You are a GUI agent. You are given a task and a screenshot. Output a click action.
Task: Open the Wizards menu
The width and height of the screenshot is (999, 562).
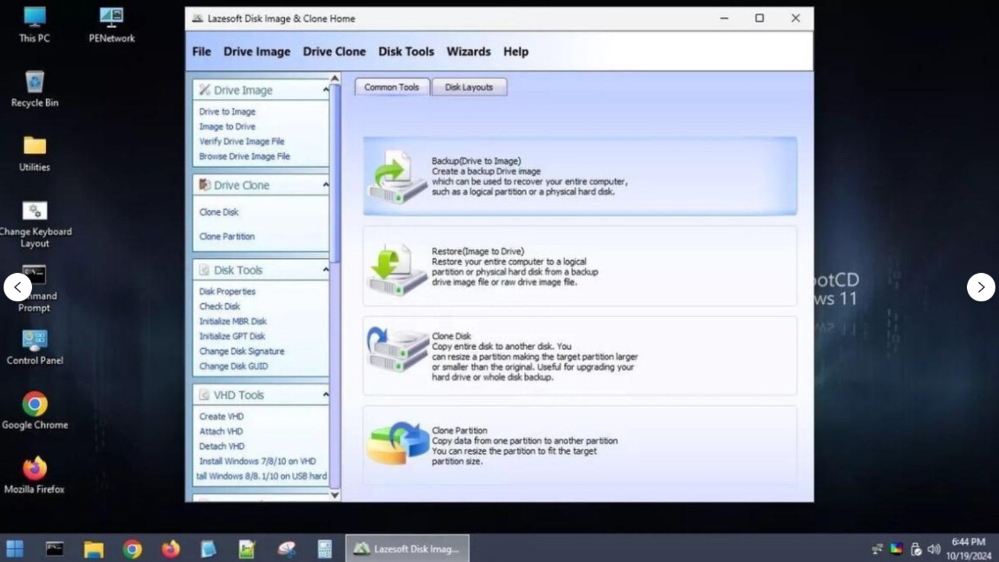468,51
